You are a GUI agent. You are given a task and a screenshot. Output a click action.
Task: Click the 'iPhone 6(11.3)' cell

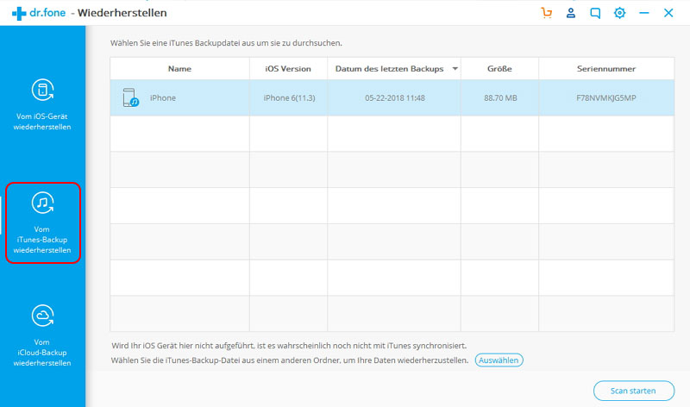[289, 97]
